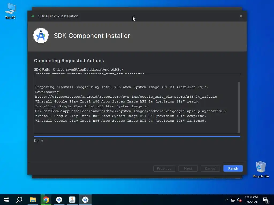Switch to Google Chrome in taskbar
Screen dimensions: 274x205
click(x=46, y=200)
